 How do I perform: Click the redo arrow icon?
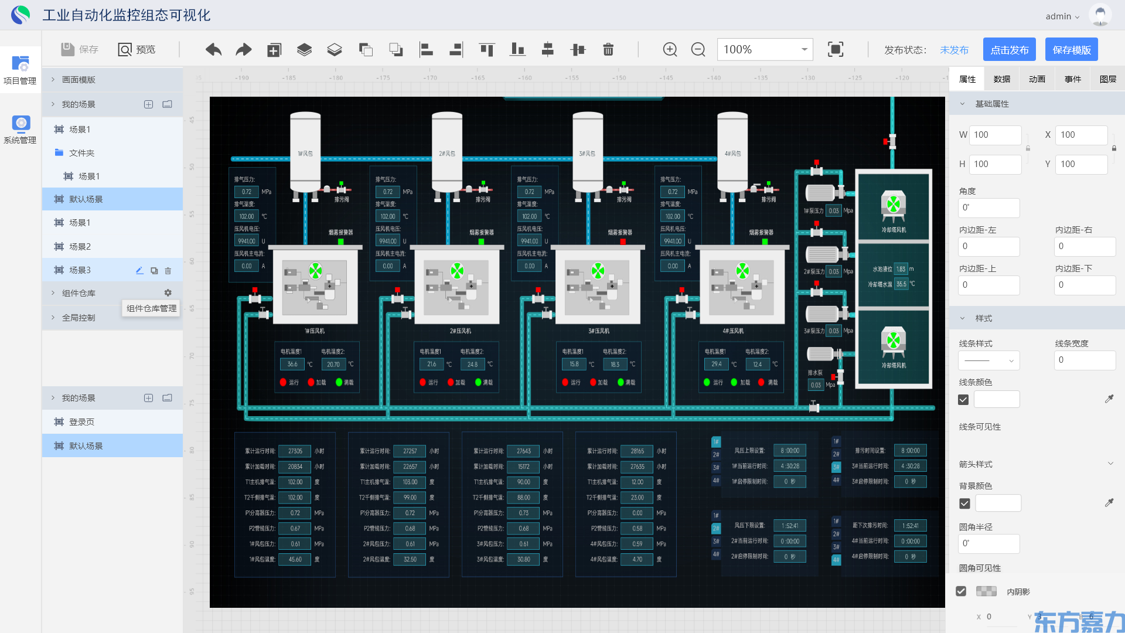pyautogui.click(x=244, y=50)
